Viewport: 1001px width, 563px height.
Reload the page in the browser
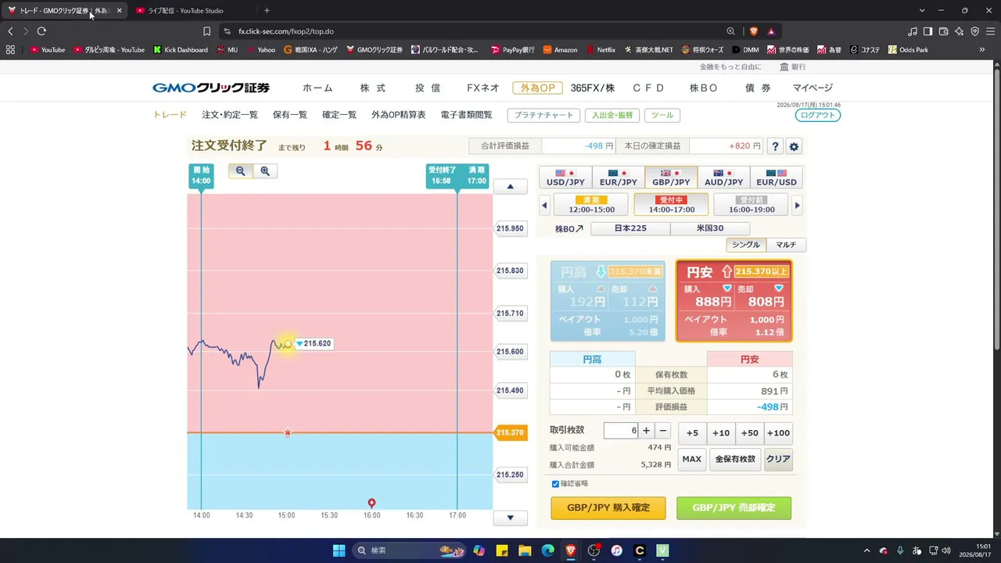tap(41, 31)
